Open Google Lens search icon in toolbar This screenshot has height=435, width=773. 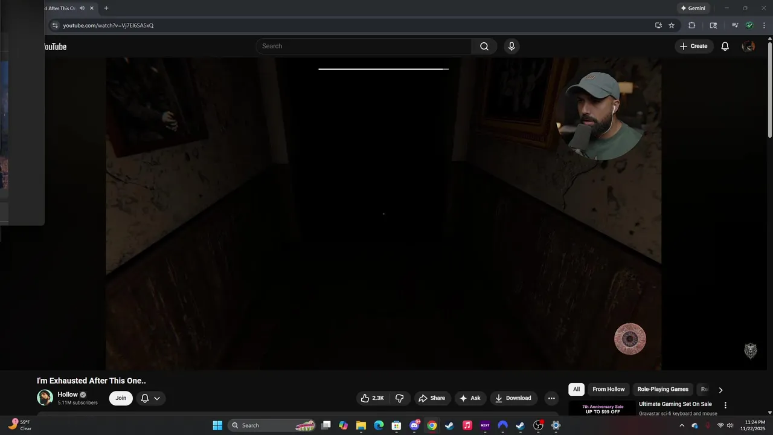point(713,25)
